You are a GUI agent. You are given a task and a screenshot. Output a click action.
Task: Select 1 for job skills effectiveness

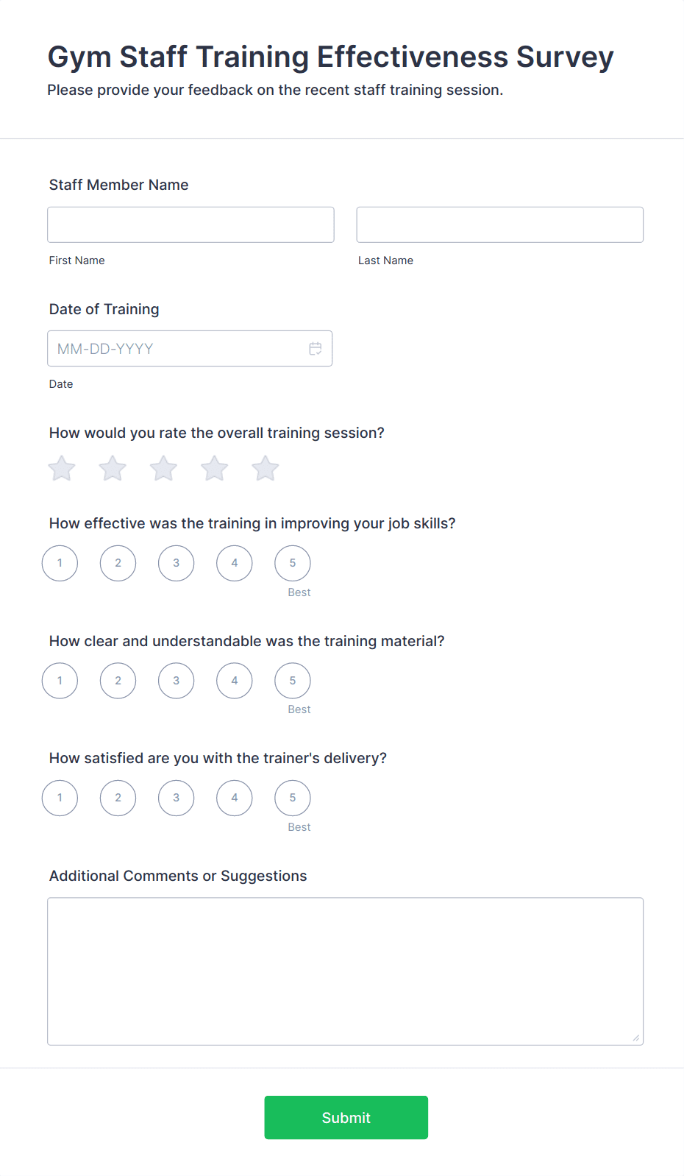60,563
